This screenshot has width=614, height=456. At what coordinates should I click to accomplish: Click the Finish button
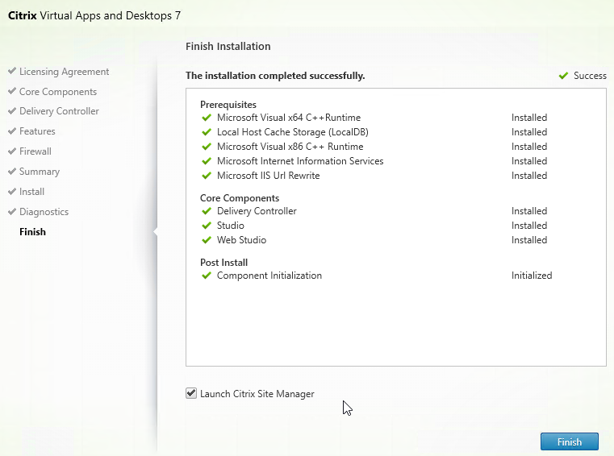point(570,441)
